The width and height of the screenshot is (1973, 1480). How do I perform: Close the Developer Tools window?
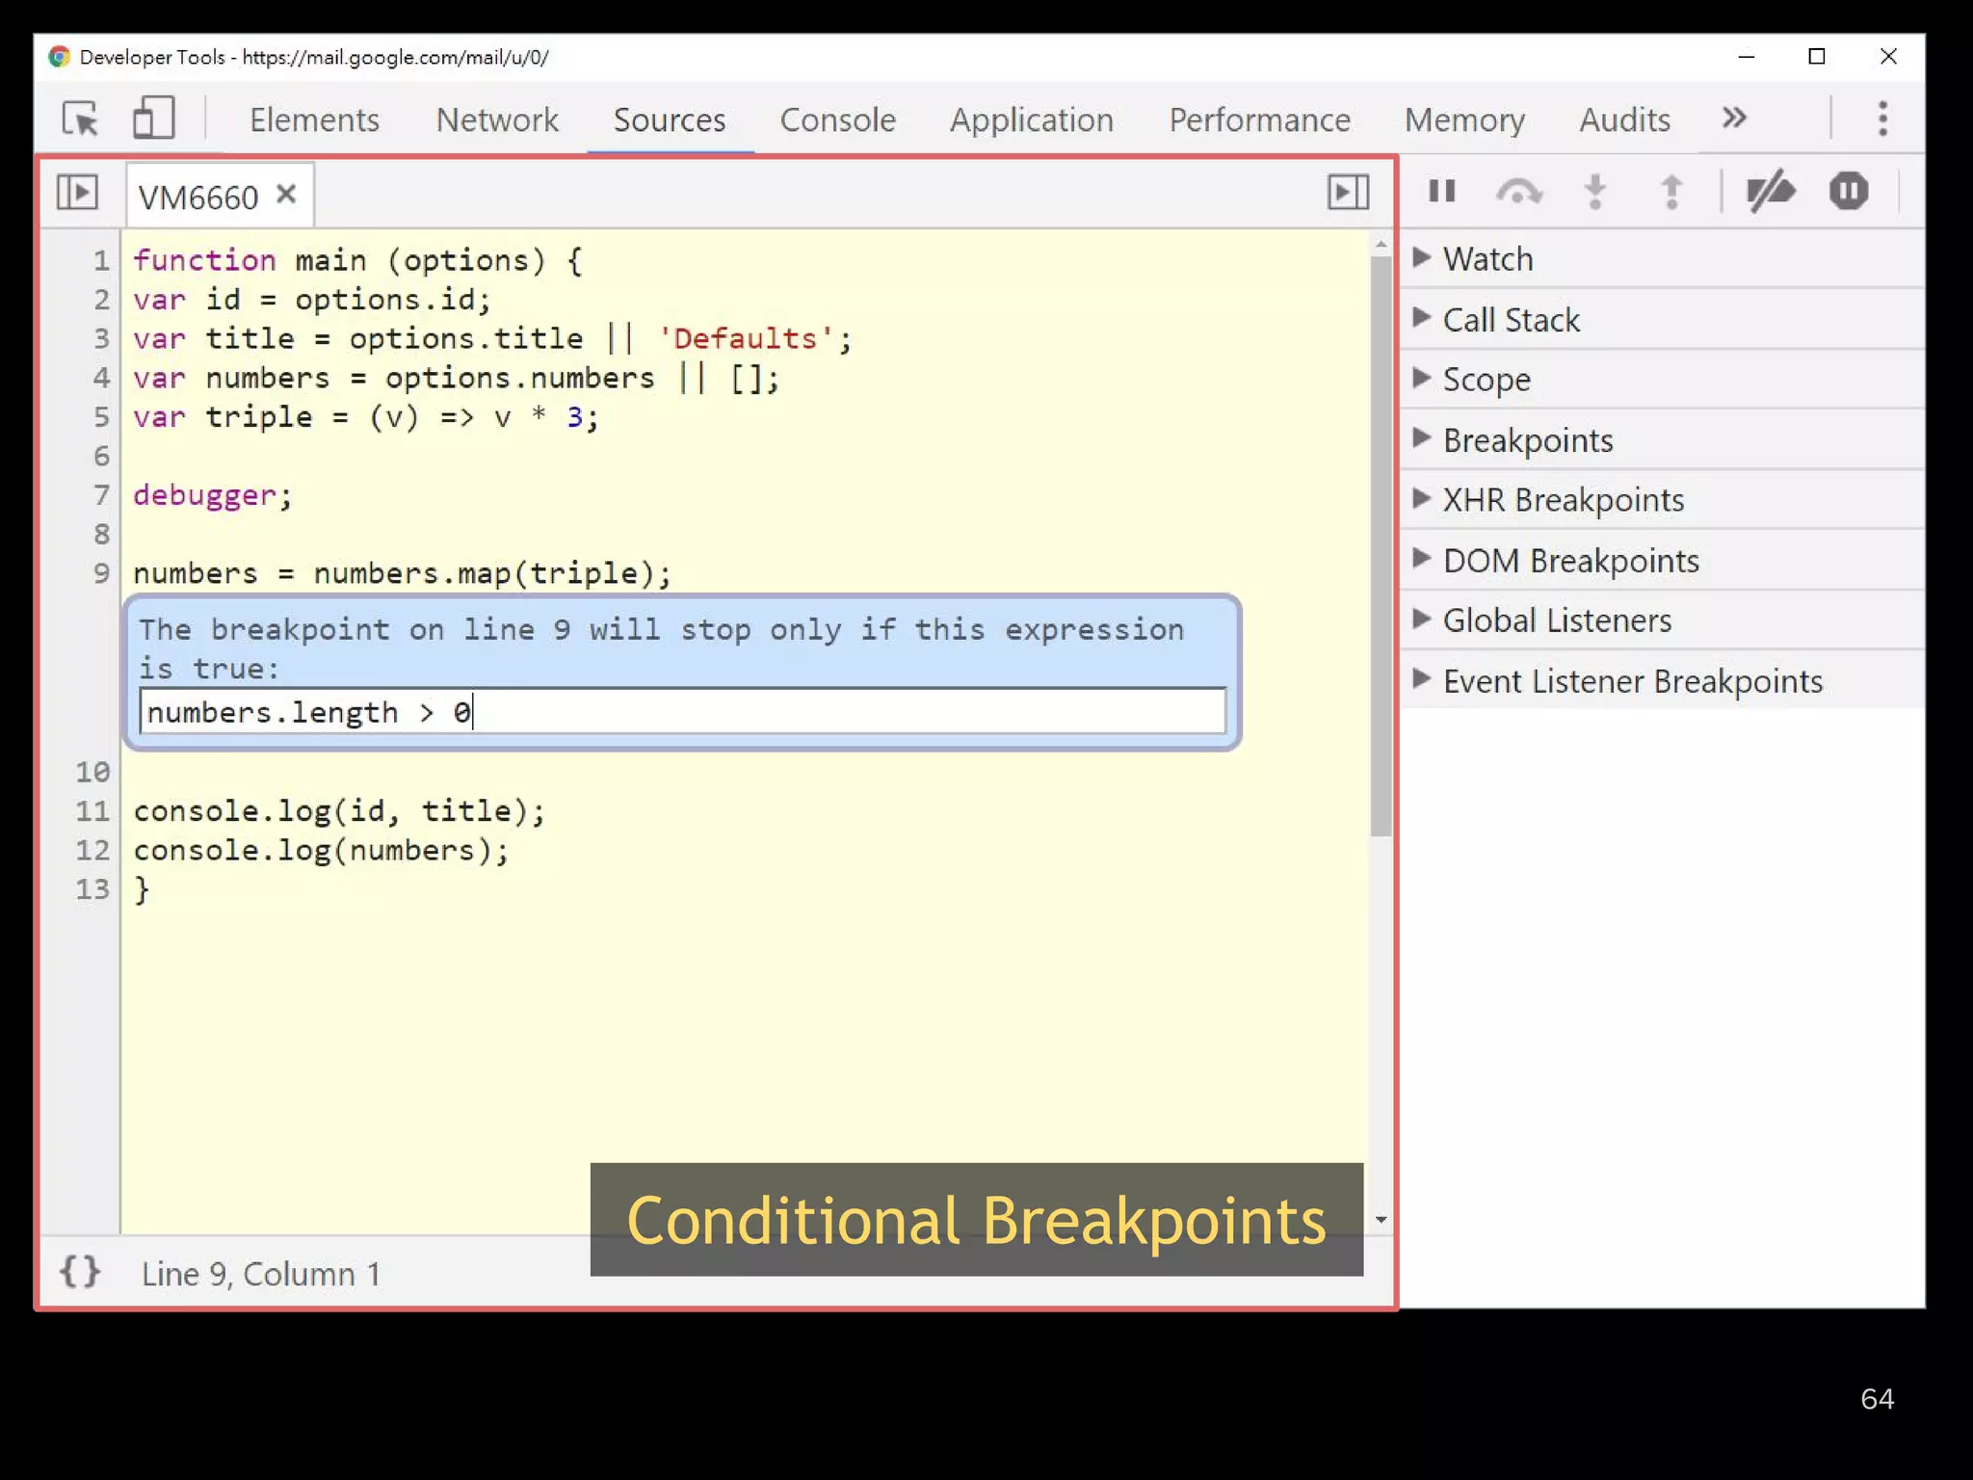tap(1888, 57)
